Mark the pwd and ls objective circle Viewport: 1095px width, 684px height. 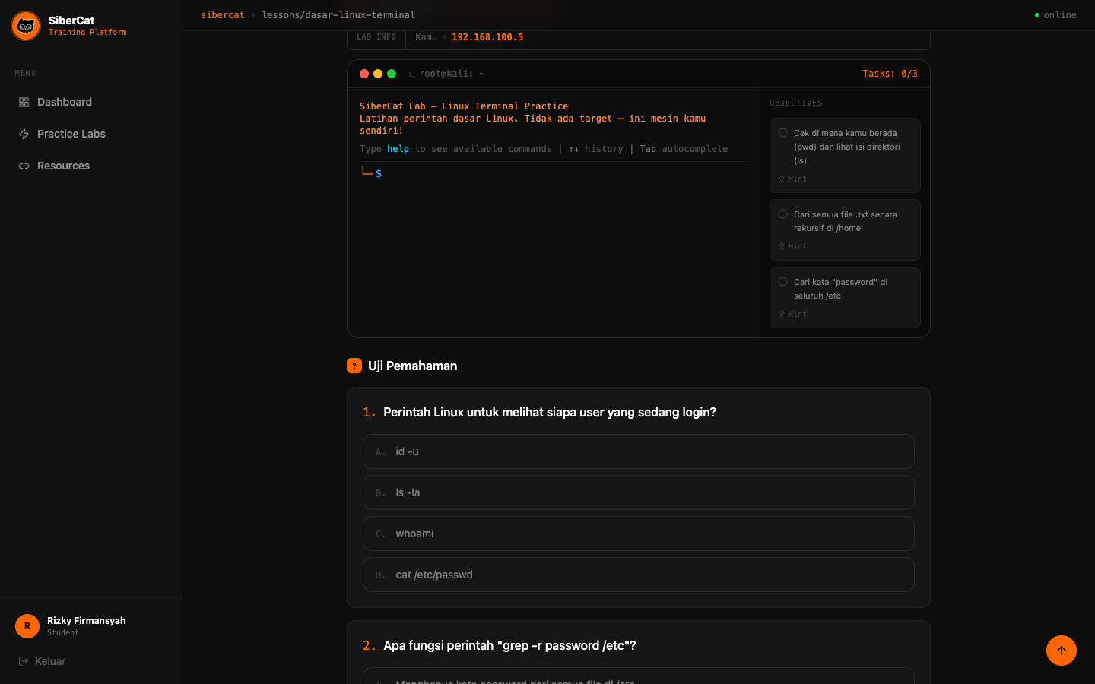(782, 133)
